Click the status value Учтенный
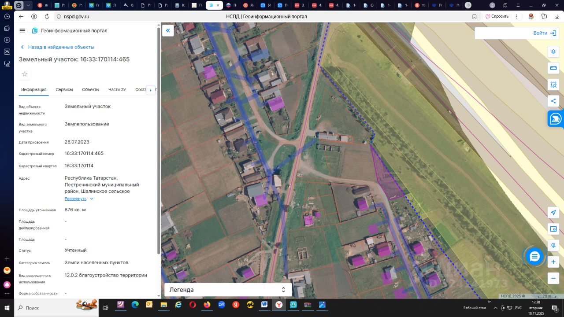Image resolution: width=564 pixels, height=317 pixels. point(76,250)
